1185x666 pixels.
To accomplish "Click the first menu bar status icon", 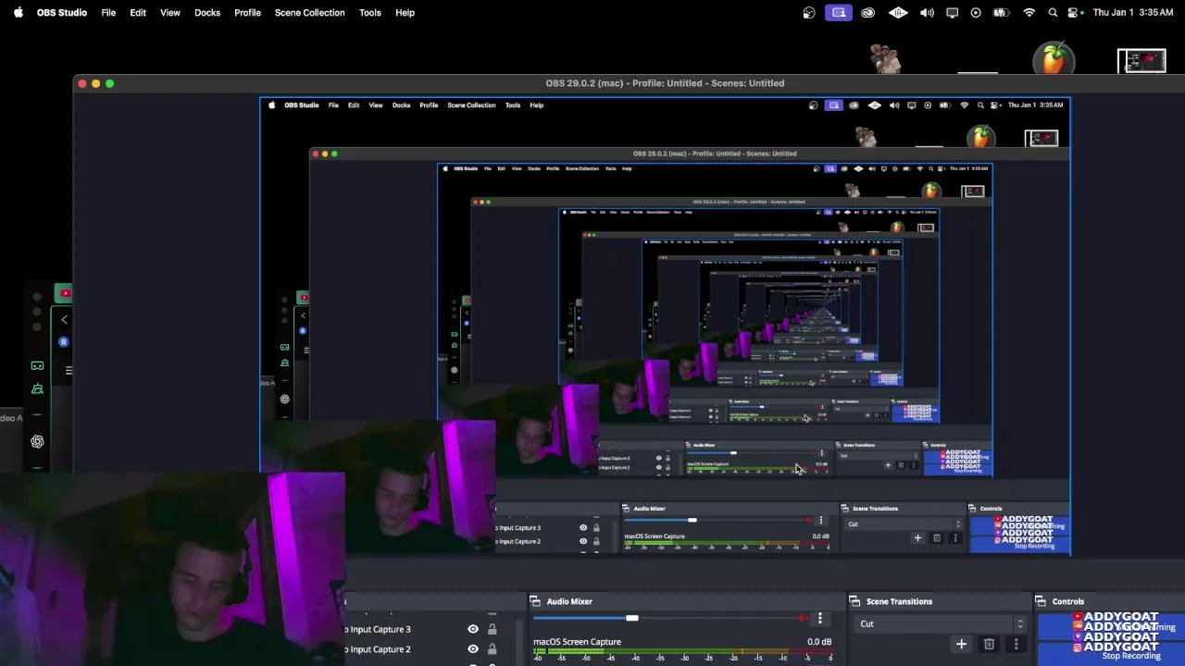I will (x=809, y=13).
